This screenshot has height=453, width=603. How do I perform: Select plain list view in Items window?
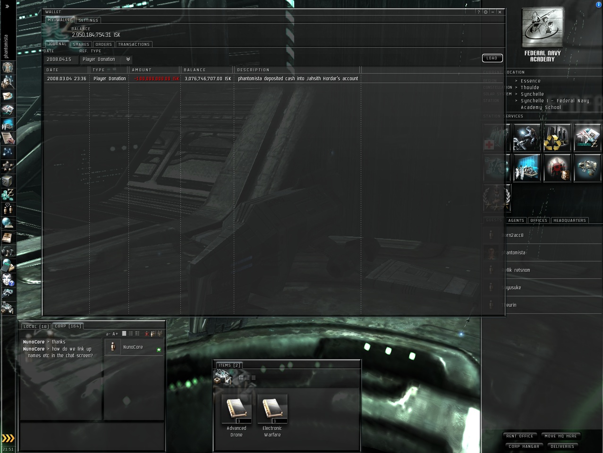pyautogui.click(x=254, y=377)
